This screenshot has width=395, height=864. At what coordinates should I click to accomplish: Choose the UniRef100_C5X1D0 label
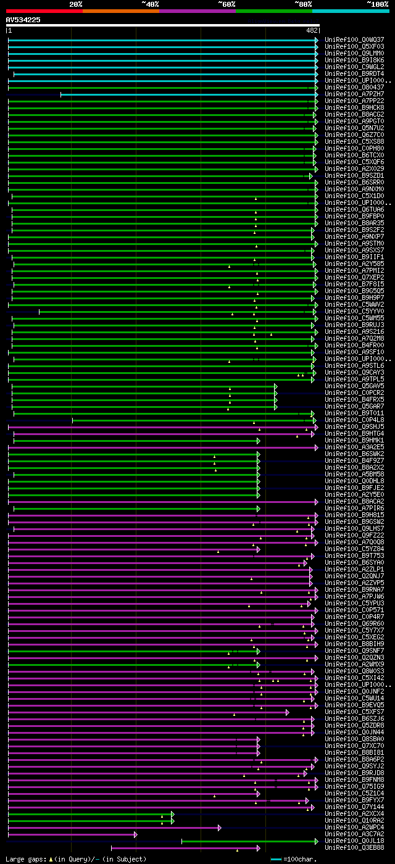click(354, 196)
